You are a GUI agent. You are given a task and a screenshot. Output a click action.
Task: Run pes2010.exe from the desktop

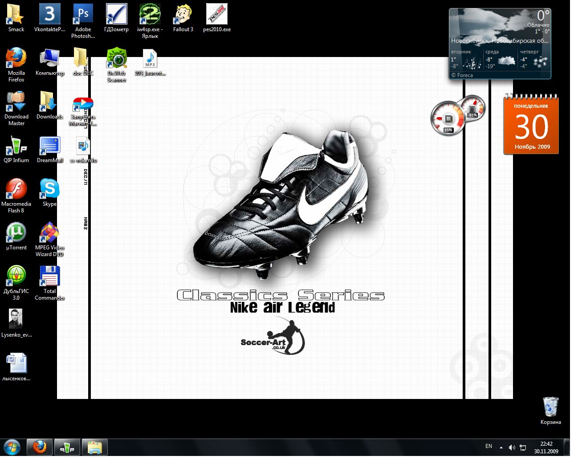(x=217, y=18)
